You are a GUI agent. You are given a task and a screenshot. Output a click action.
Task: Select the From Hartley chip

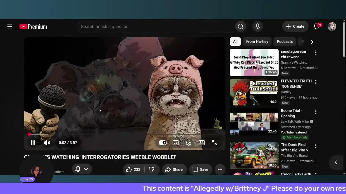(257, 41)
